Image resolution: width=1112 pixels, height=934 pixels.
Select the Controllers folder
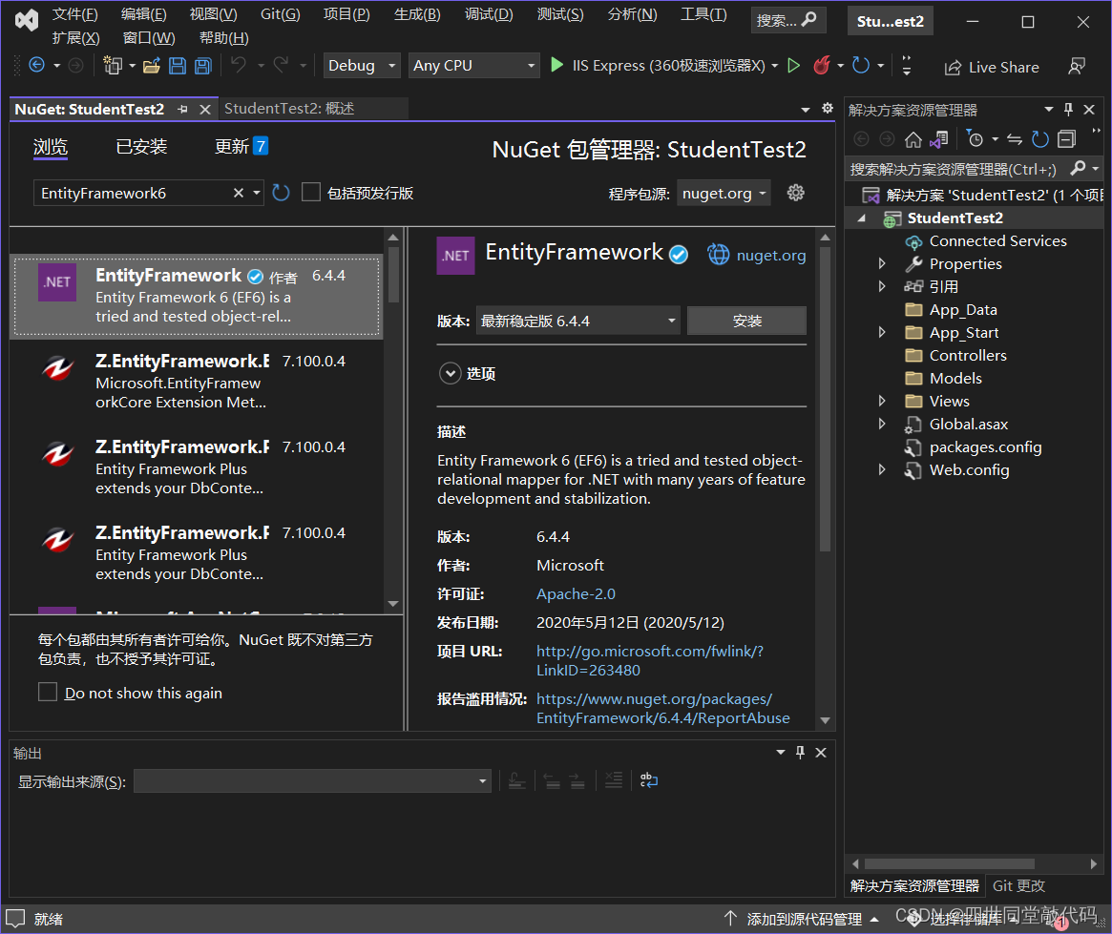967,355
